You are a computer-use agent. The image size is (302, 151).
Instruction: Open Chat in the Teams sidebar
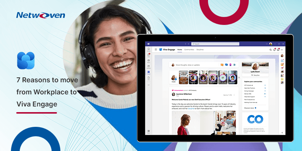pyautogui.click(x=148, y=55)
